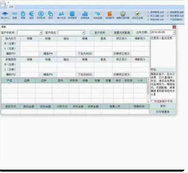
Task: Expand the 客户手机号 dropdown
Action: [x=41, y=33]
